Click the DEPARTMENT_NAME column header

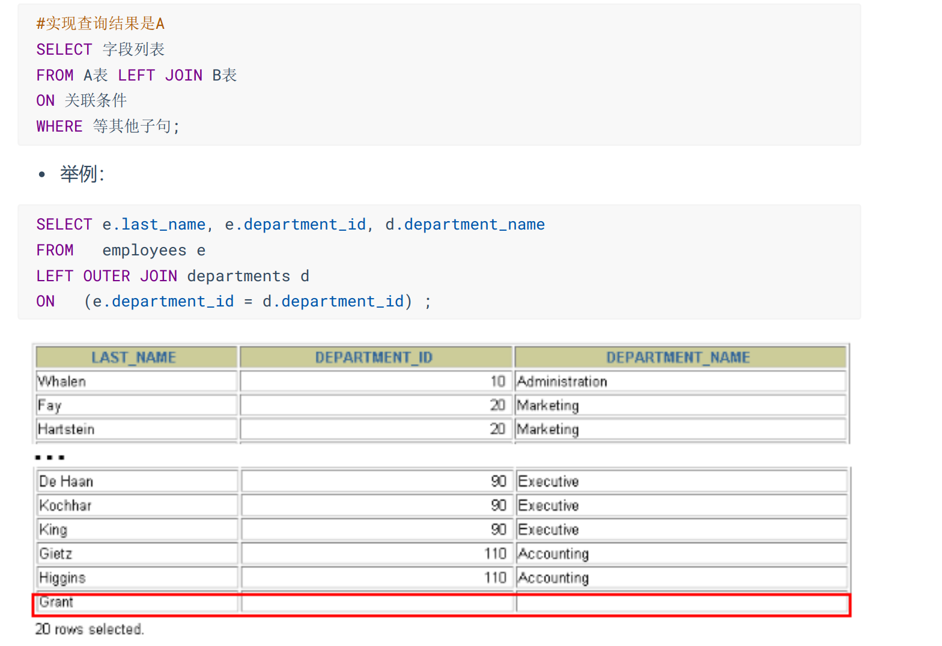681,358
